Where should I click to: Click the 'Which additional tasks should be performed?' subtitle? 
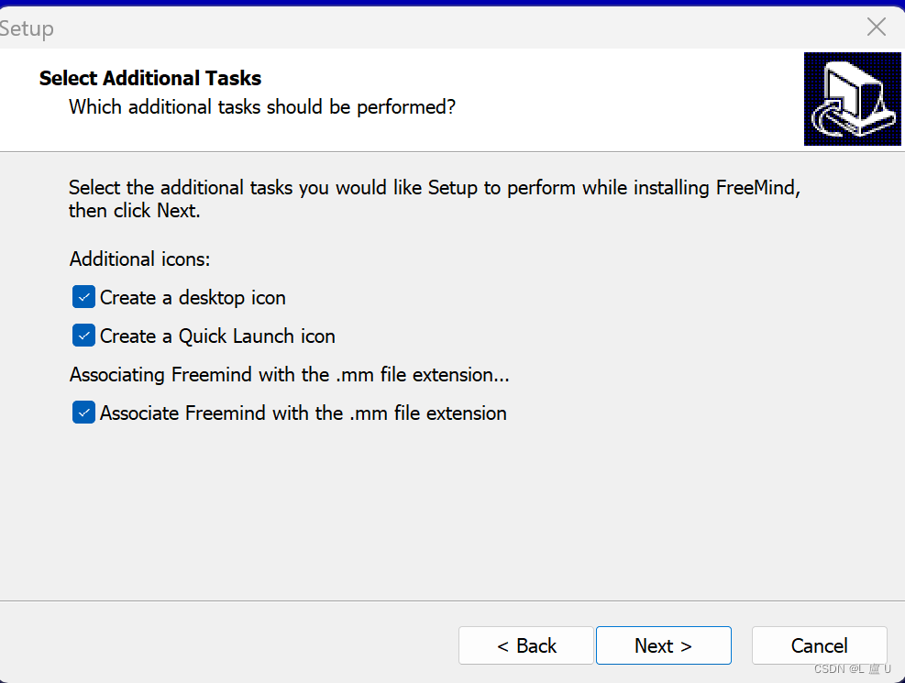click(x=262, y=107)
